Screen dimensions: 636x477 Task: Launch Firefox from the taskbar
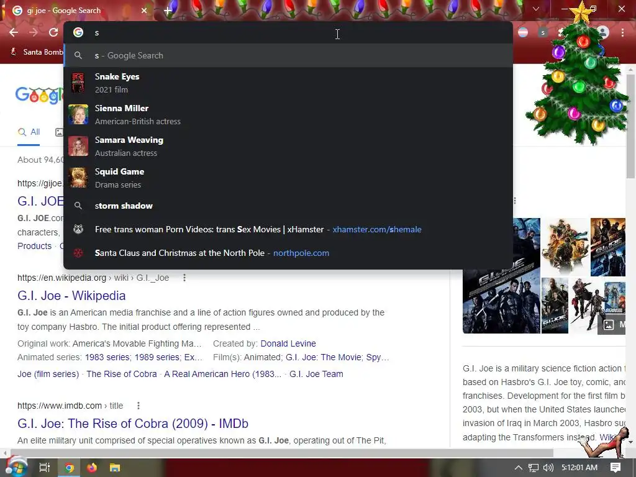(x=92, y=468)
